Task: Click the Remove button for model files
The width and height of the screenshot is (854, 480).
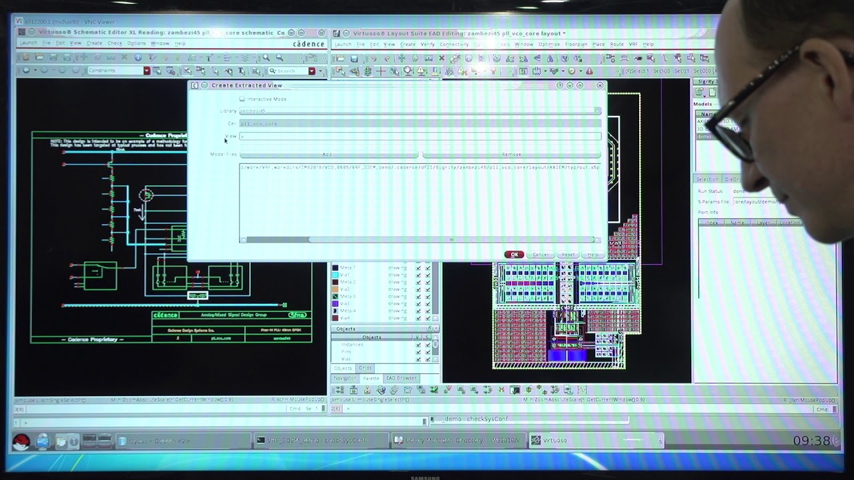Action: 511,155
